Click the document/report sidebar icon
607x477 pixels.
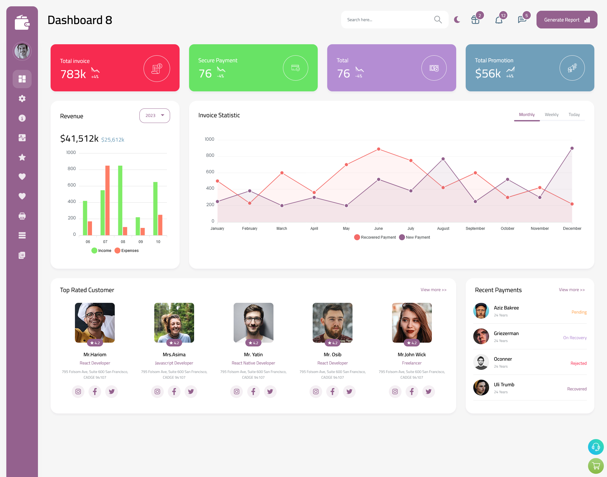22,255
